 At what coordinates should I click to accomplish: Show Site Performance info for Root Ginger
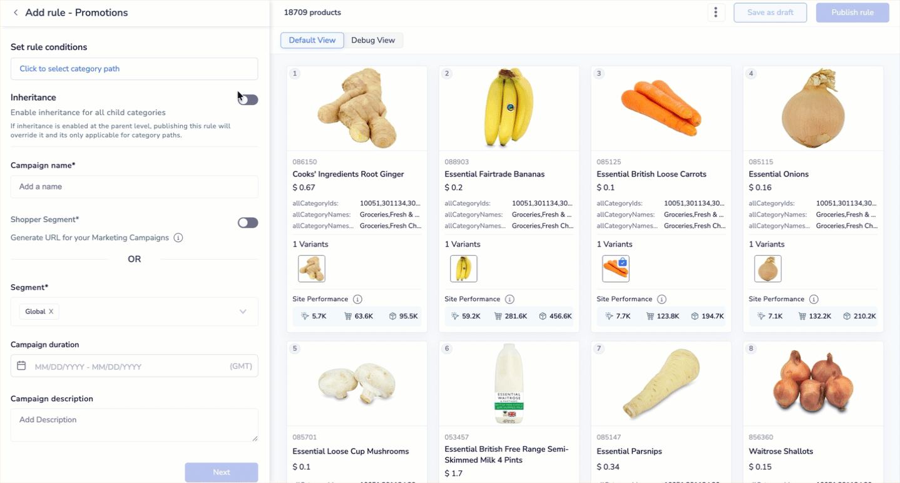[x=357, y=299]
